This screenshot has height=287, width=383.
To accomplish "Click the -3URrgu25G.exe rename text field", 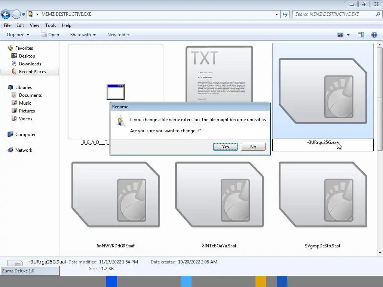I will [323, 145].
